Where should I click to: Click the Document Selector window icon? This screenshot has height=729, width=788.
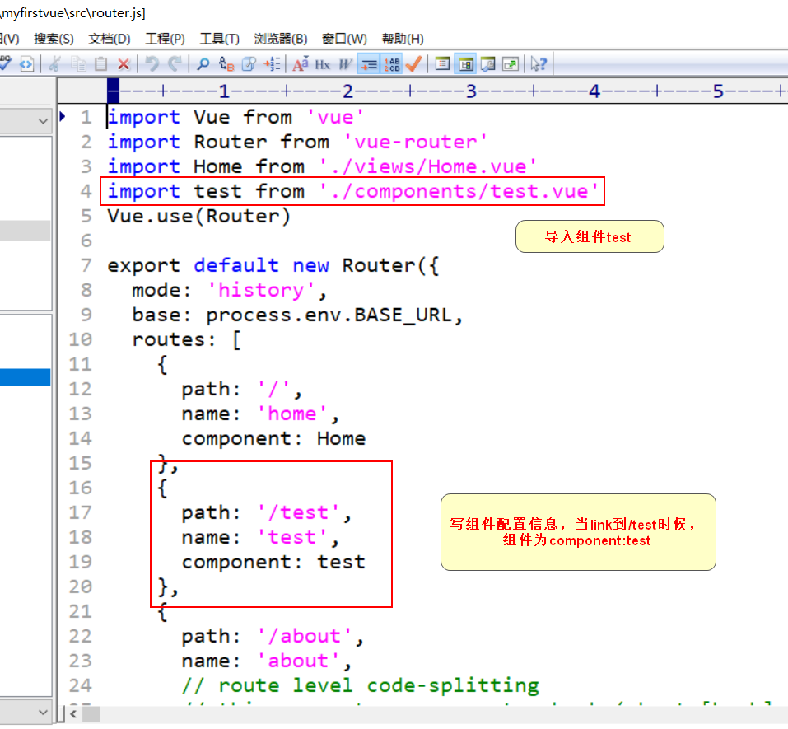pyautogui.click(x=442, y=64)
